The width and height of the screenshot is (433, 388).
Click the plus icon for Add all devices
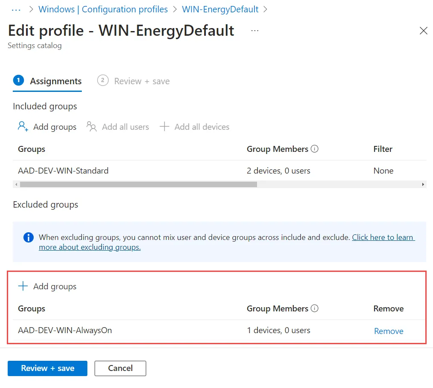(x=165, y=127)
